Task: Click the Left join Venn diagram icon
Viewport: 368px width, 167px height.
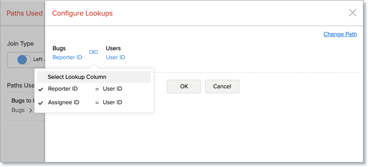Action: pyautogui.click(x=24, y=60)
